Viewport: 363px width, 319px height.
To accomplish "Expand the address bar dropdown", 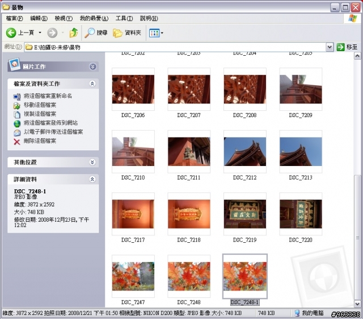I will [x=330, y=47].
